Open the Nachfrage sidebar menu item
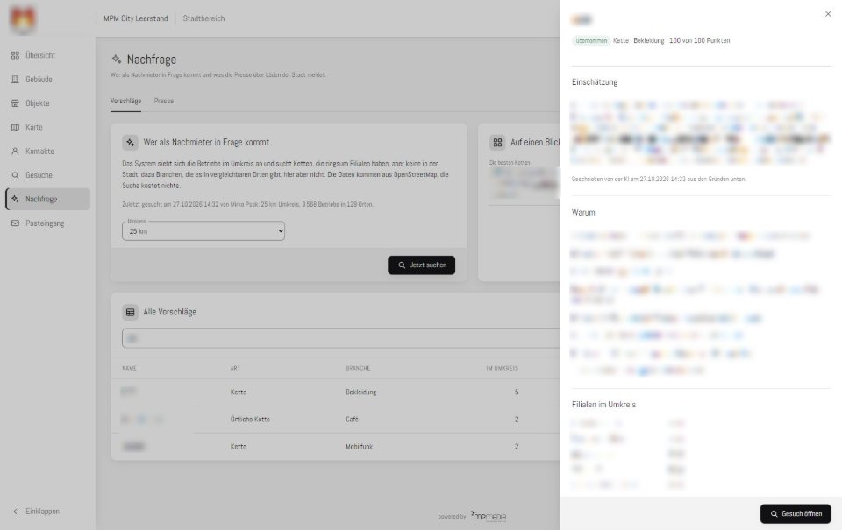842x530 pixels. pyautogui.click(x=47, y=199)
